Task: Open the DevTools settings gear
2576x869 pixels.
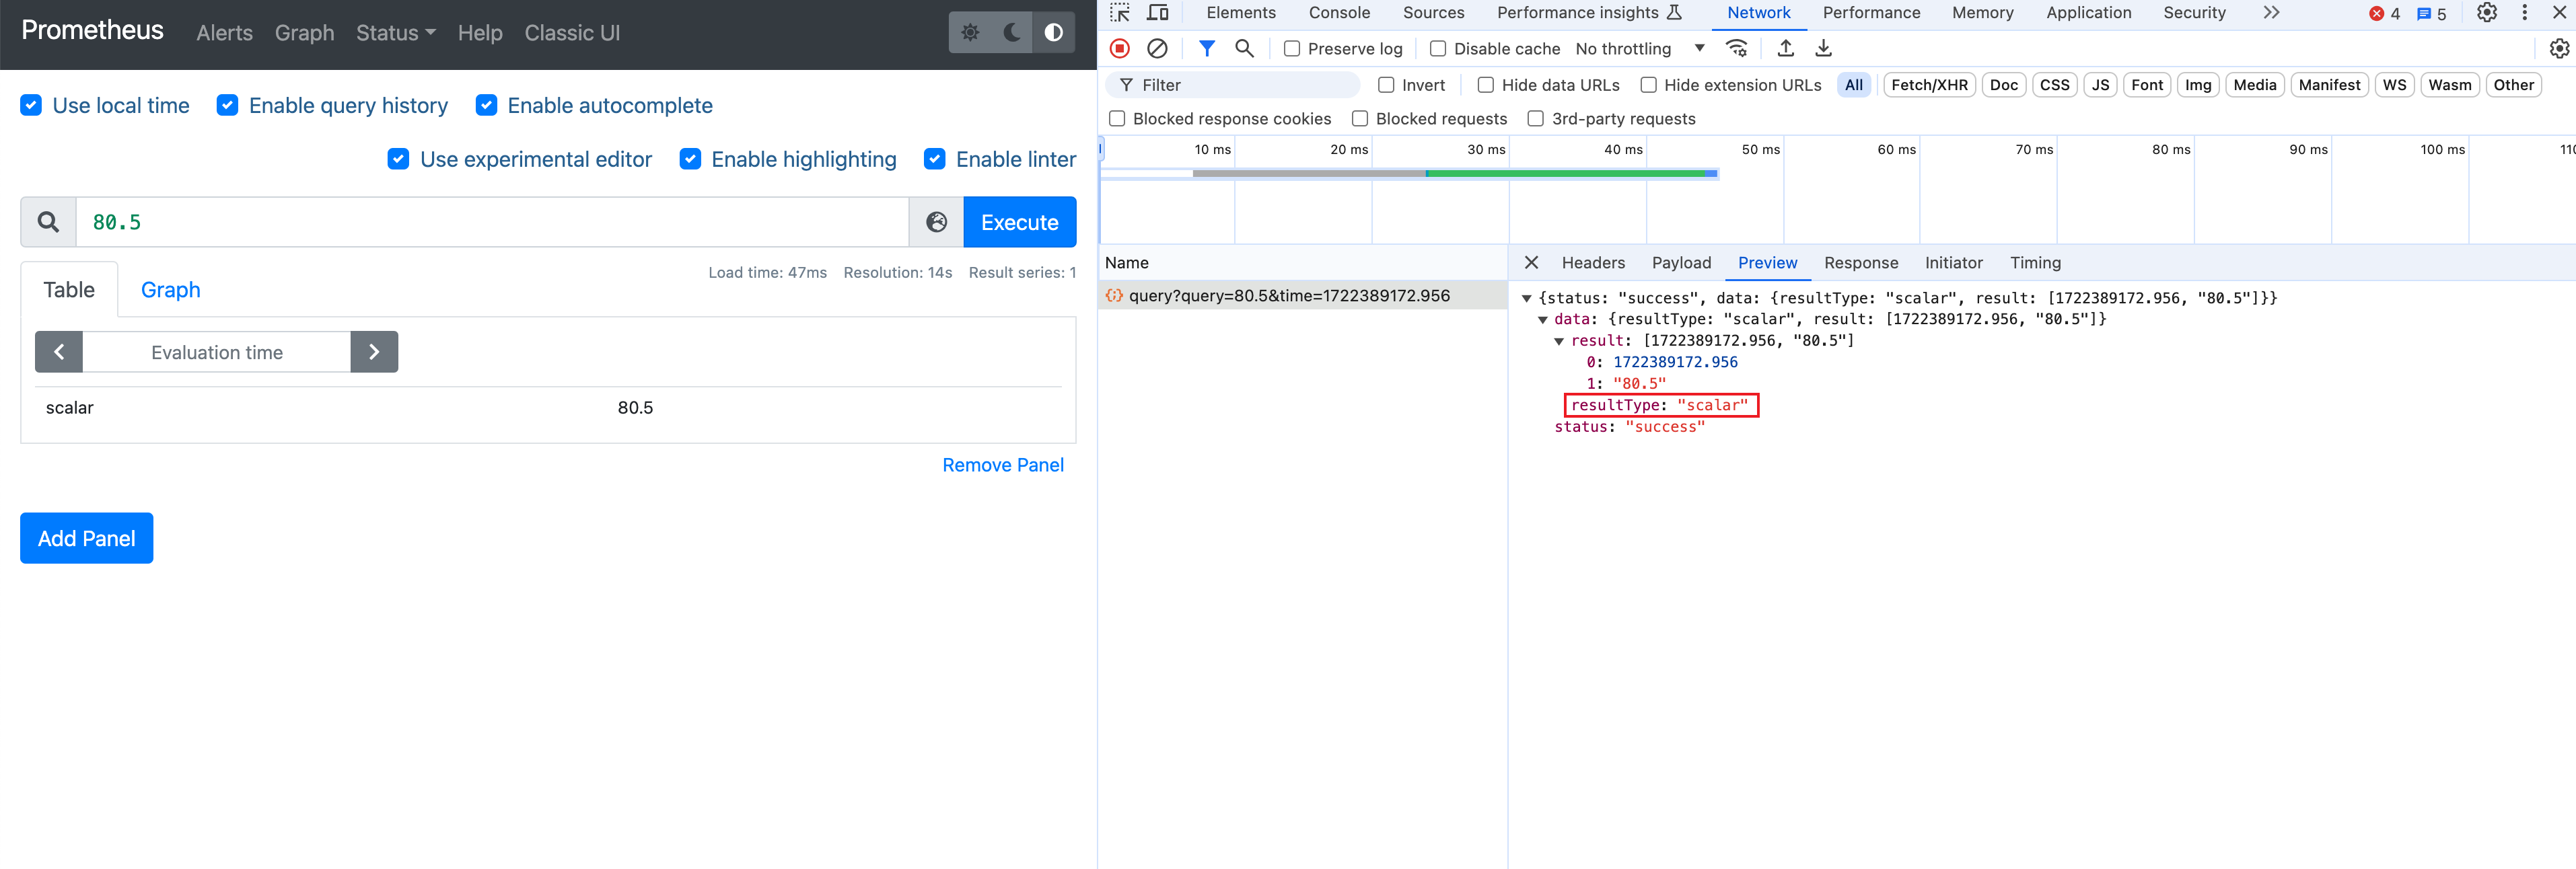Action: point(2486,13)
